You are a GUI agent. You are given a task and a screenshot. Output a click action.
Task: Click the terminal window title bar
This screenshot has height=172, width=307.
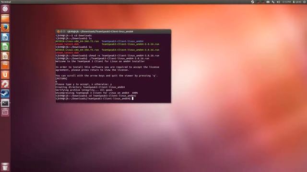tap(113, 32)
